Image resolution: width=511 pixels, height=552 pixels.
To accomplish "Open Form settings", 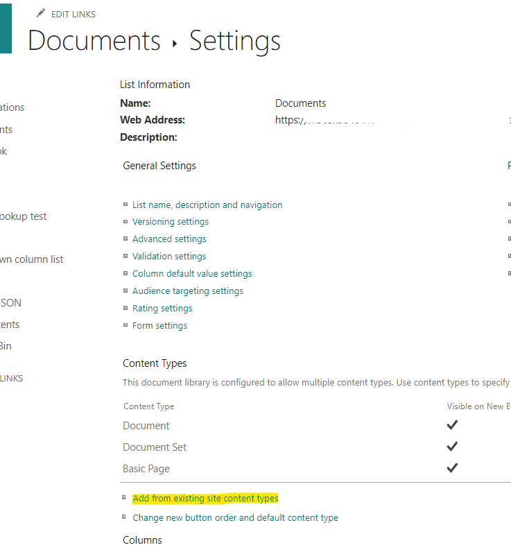I will point(159,326).
